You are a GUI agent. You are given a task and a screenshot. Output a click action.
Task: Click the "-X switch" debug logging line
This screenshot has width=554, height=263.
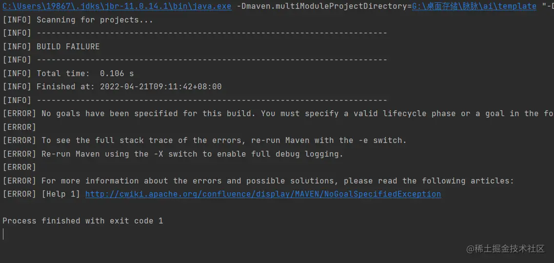[173, 154]
